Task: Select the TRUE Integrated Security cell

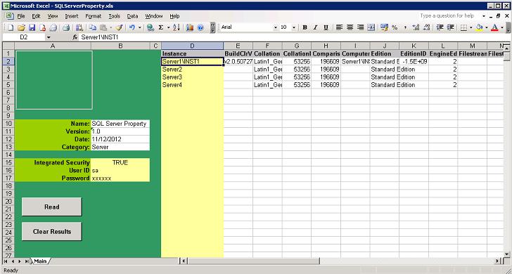Action: pos(120,162)
